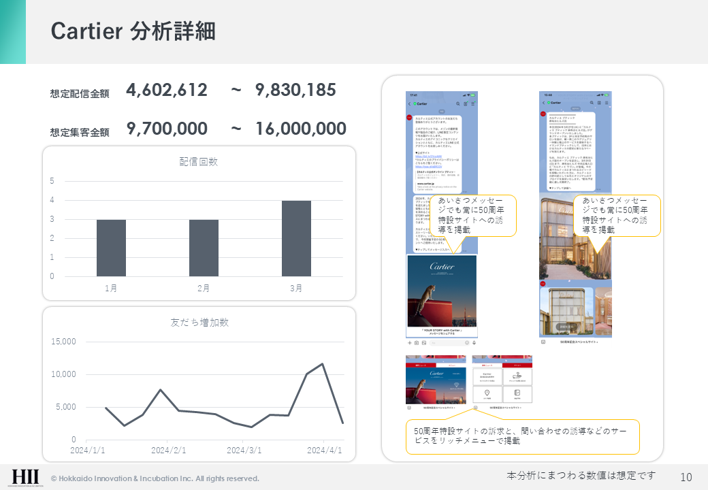Click the 15,000 y-axis label

point(63,342)
